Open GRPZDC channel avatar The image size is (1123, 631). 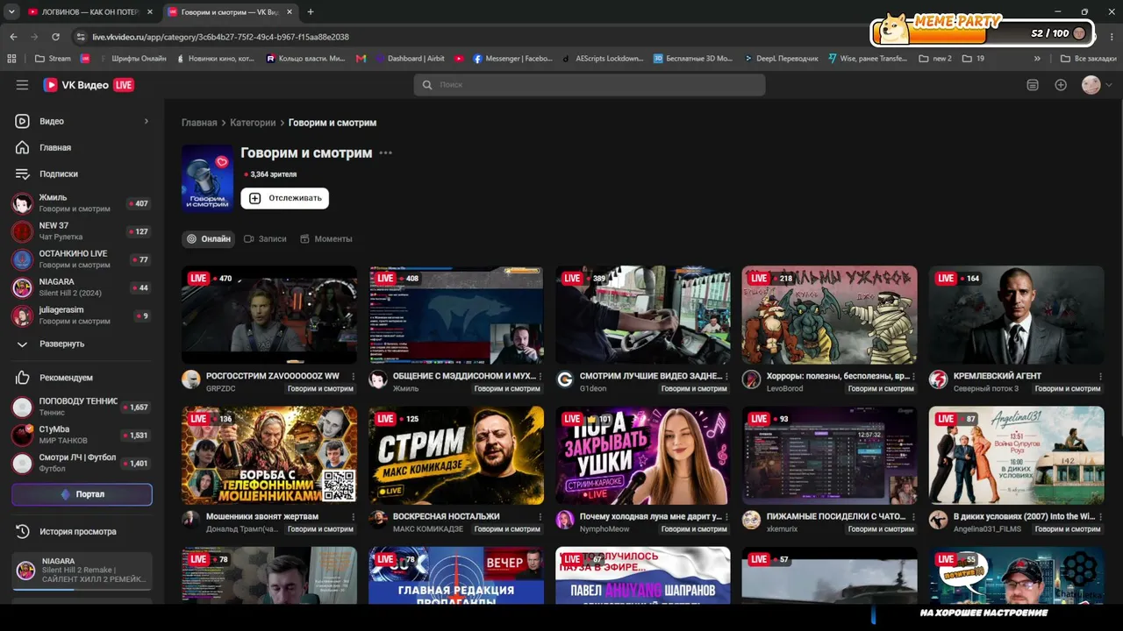point(191,379)
